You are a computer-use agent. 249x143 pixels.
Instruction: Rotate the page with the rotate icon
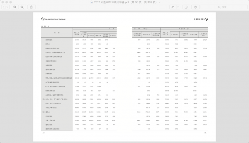click(186, 7)
